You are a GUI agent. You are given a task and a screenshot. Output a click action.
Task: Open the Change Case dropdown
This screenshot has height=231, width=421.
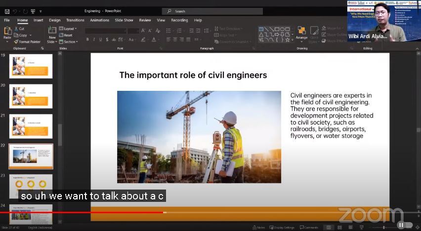coord(131,39)
